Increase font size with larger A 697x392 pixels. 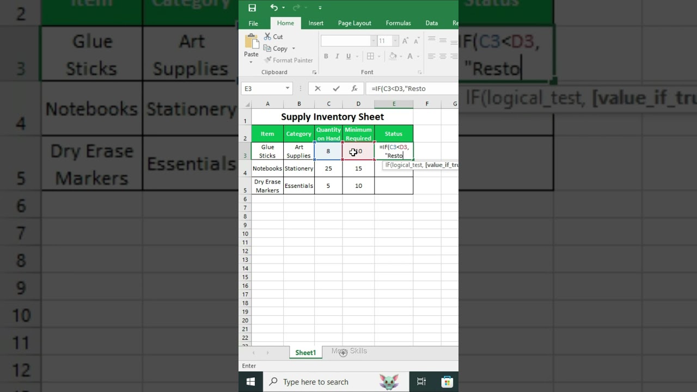[405, 41]
